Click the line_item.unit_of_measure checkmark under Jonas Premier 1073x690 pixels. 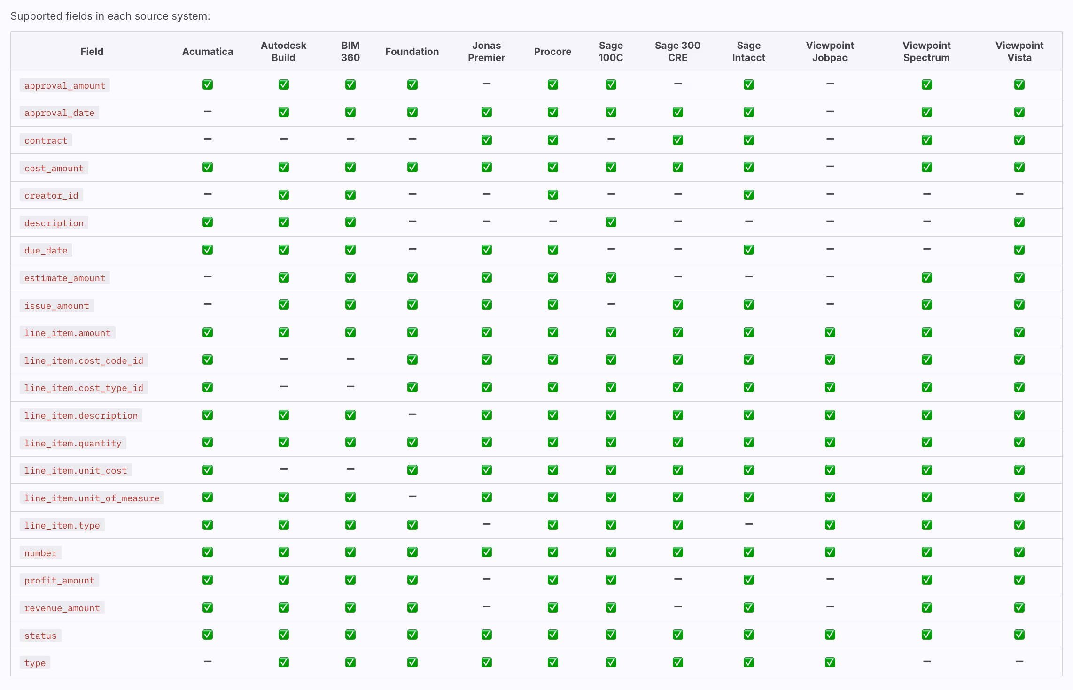(x=487, y=497)
